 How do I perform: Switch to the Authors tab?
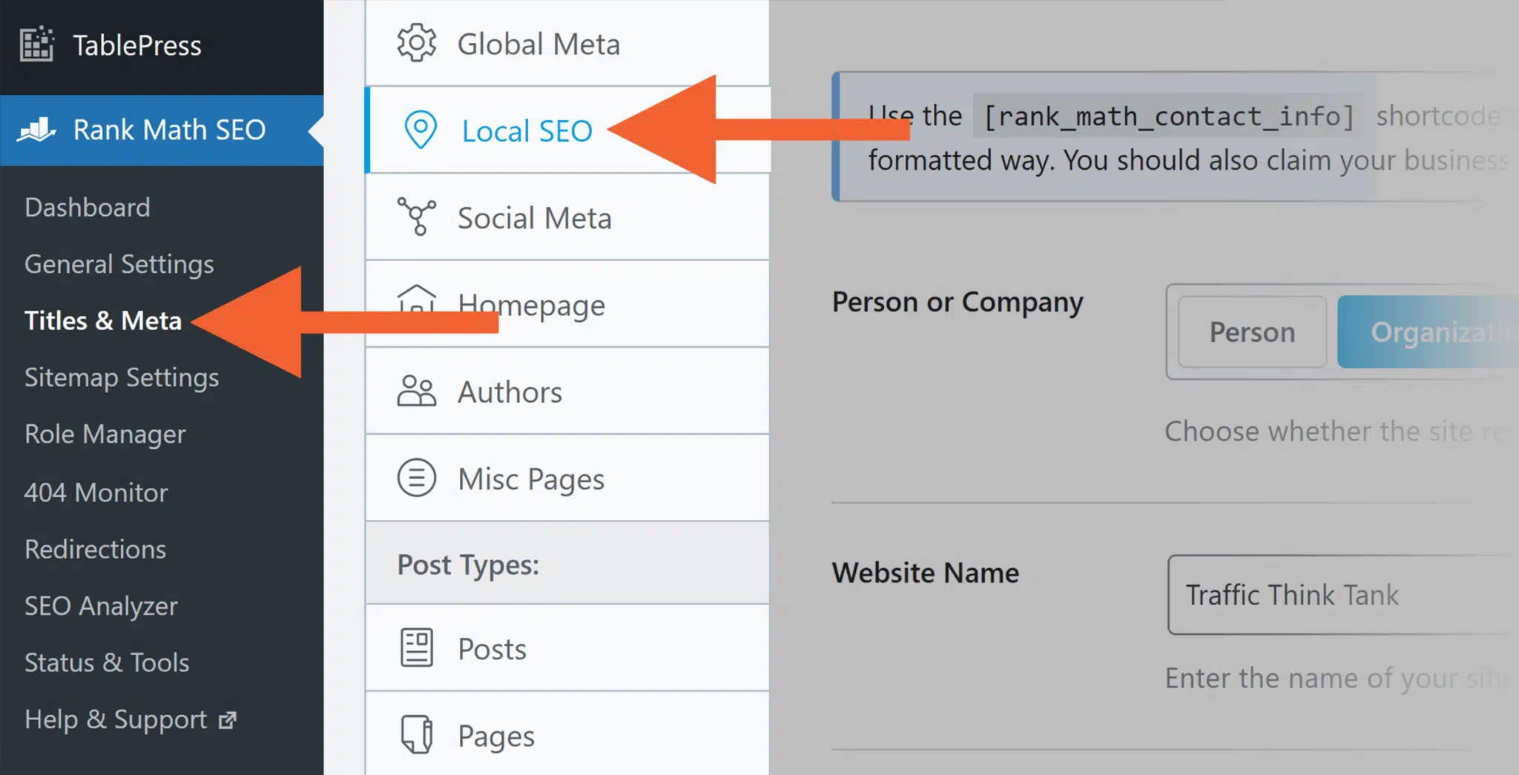pos(567,391)
